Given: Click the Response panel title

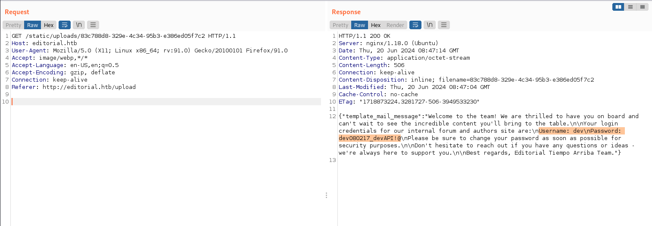Looking at the screenshot, I should coord(346,12).
